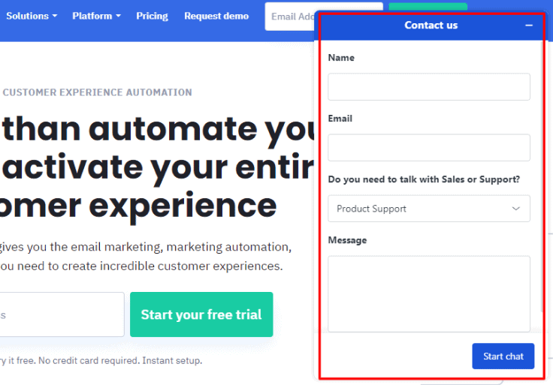Open the Solutions navigation menu
553x385 pixels.
pyautogui.click(x=29, y=16)
